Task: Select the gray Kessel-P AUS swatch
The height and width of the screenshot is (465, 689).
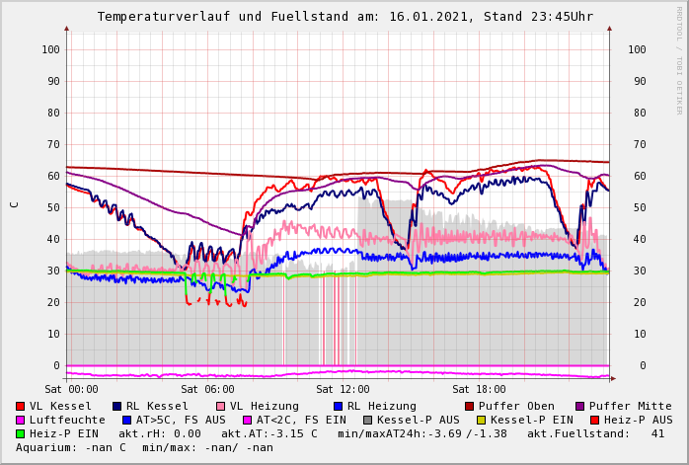Action: pyautogui.click(x=366, y=420)
